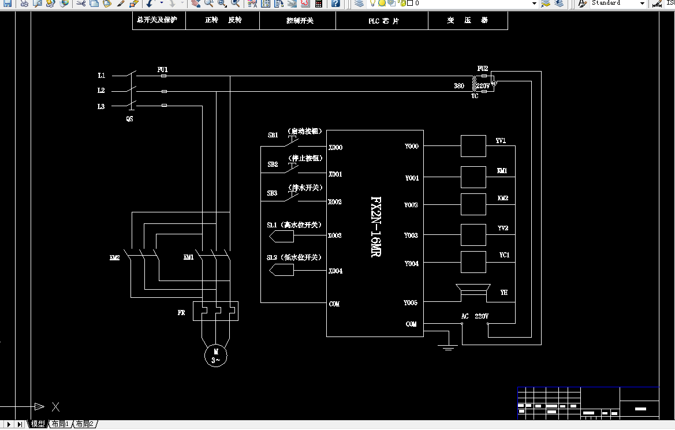Activate the Pan hand tool
675x430 pixels.
[x=195, y=3]
